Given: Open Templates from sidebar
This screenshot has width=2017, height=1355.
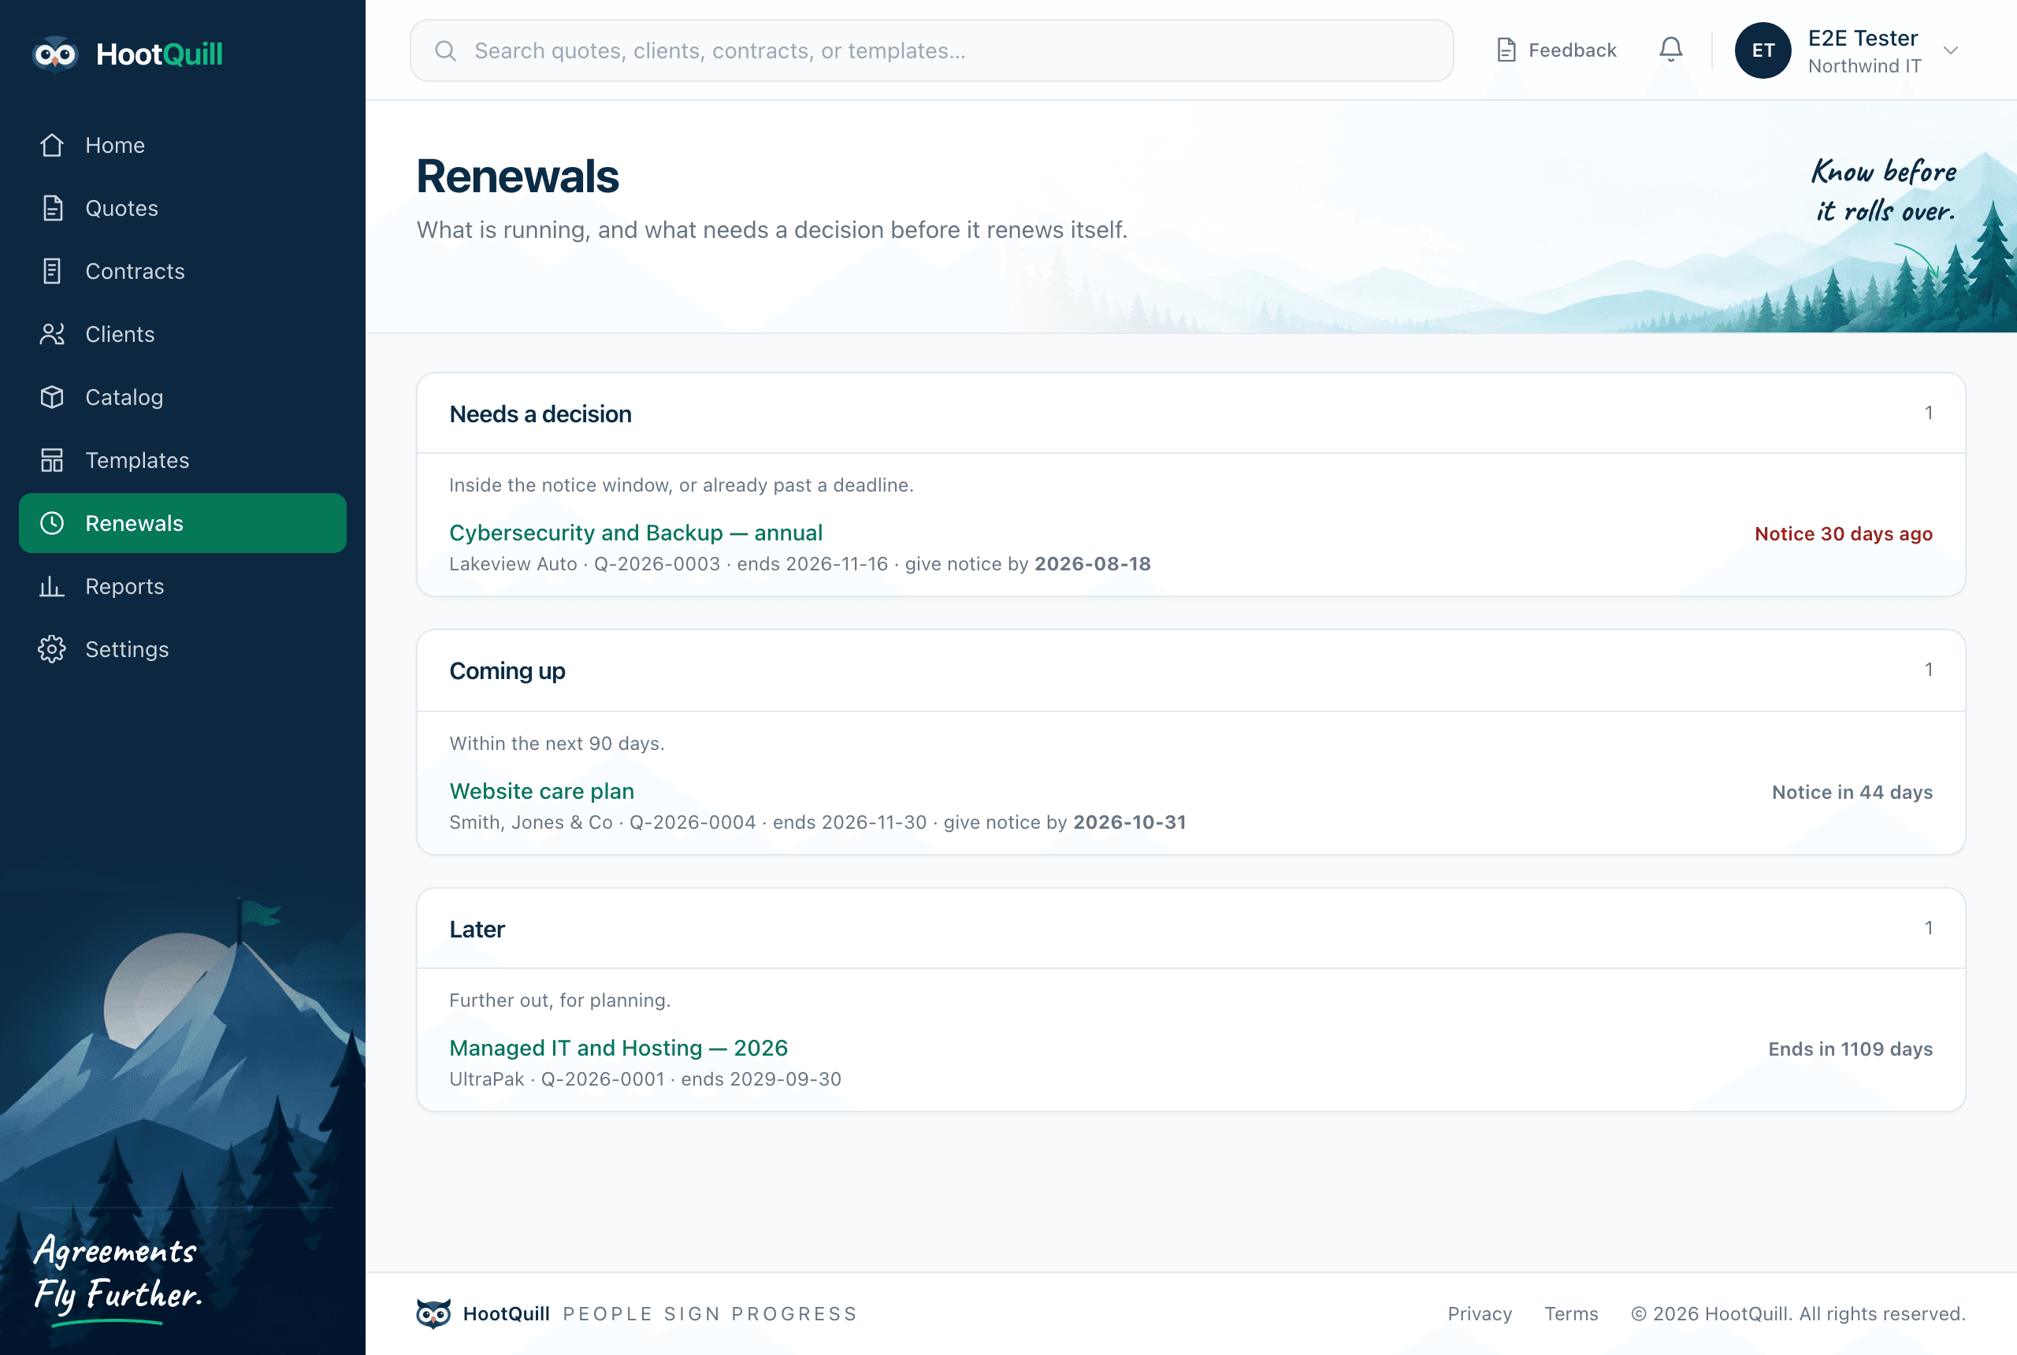Looking at the screenshot, I should (x=182, y=461).
